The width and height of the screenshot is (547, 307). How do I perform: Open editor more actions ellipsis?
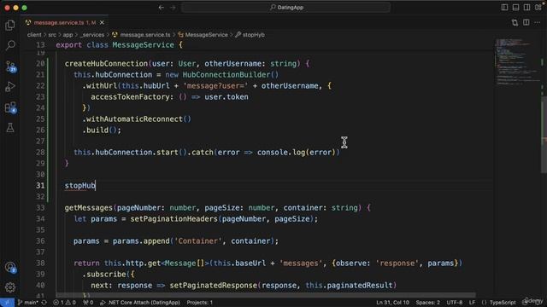(x=538, y=23)
